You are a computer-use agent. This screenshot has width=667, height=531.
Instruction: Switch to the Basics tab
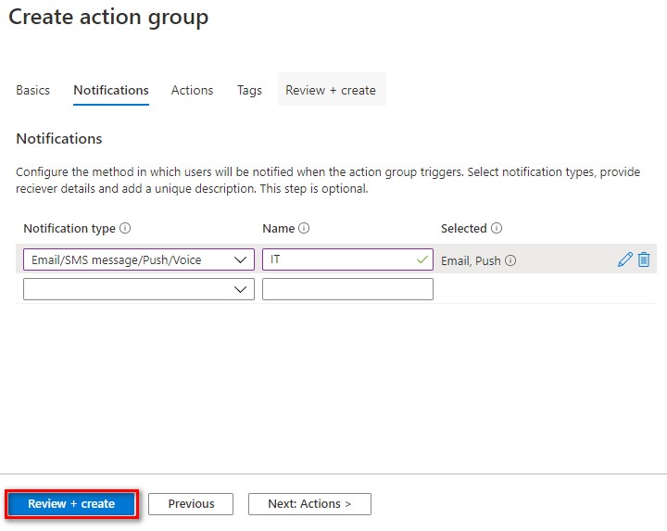tap(33, 90)
